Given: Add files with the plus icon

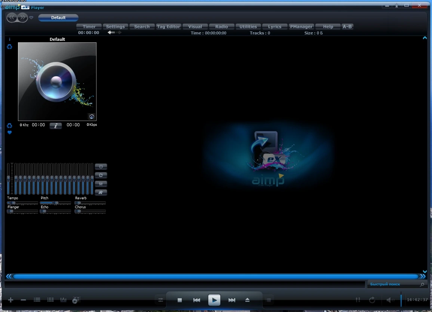Looking at the screenshot, I should 10,300.
